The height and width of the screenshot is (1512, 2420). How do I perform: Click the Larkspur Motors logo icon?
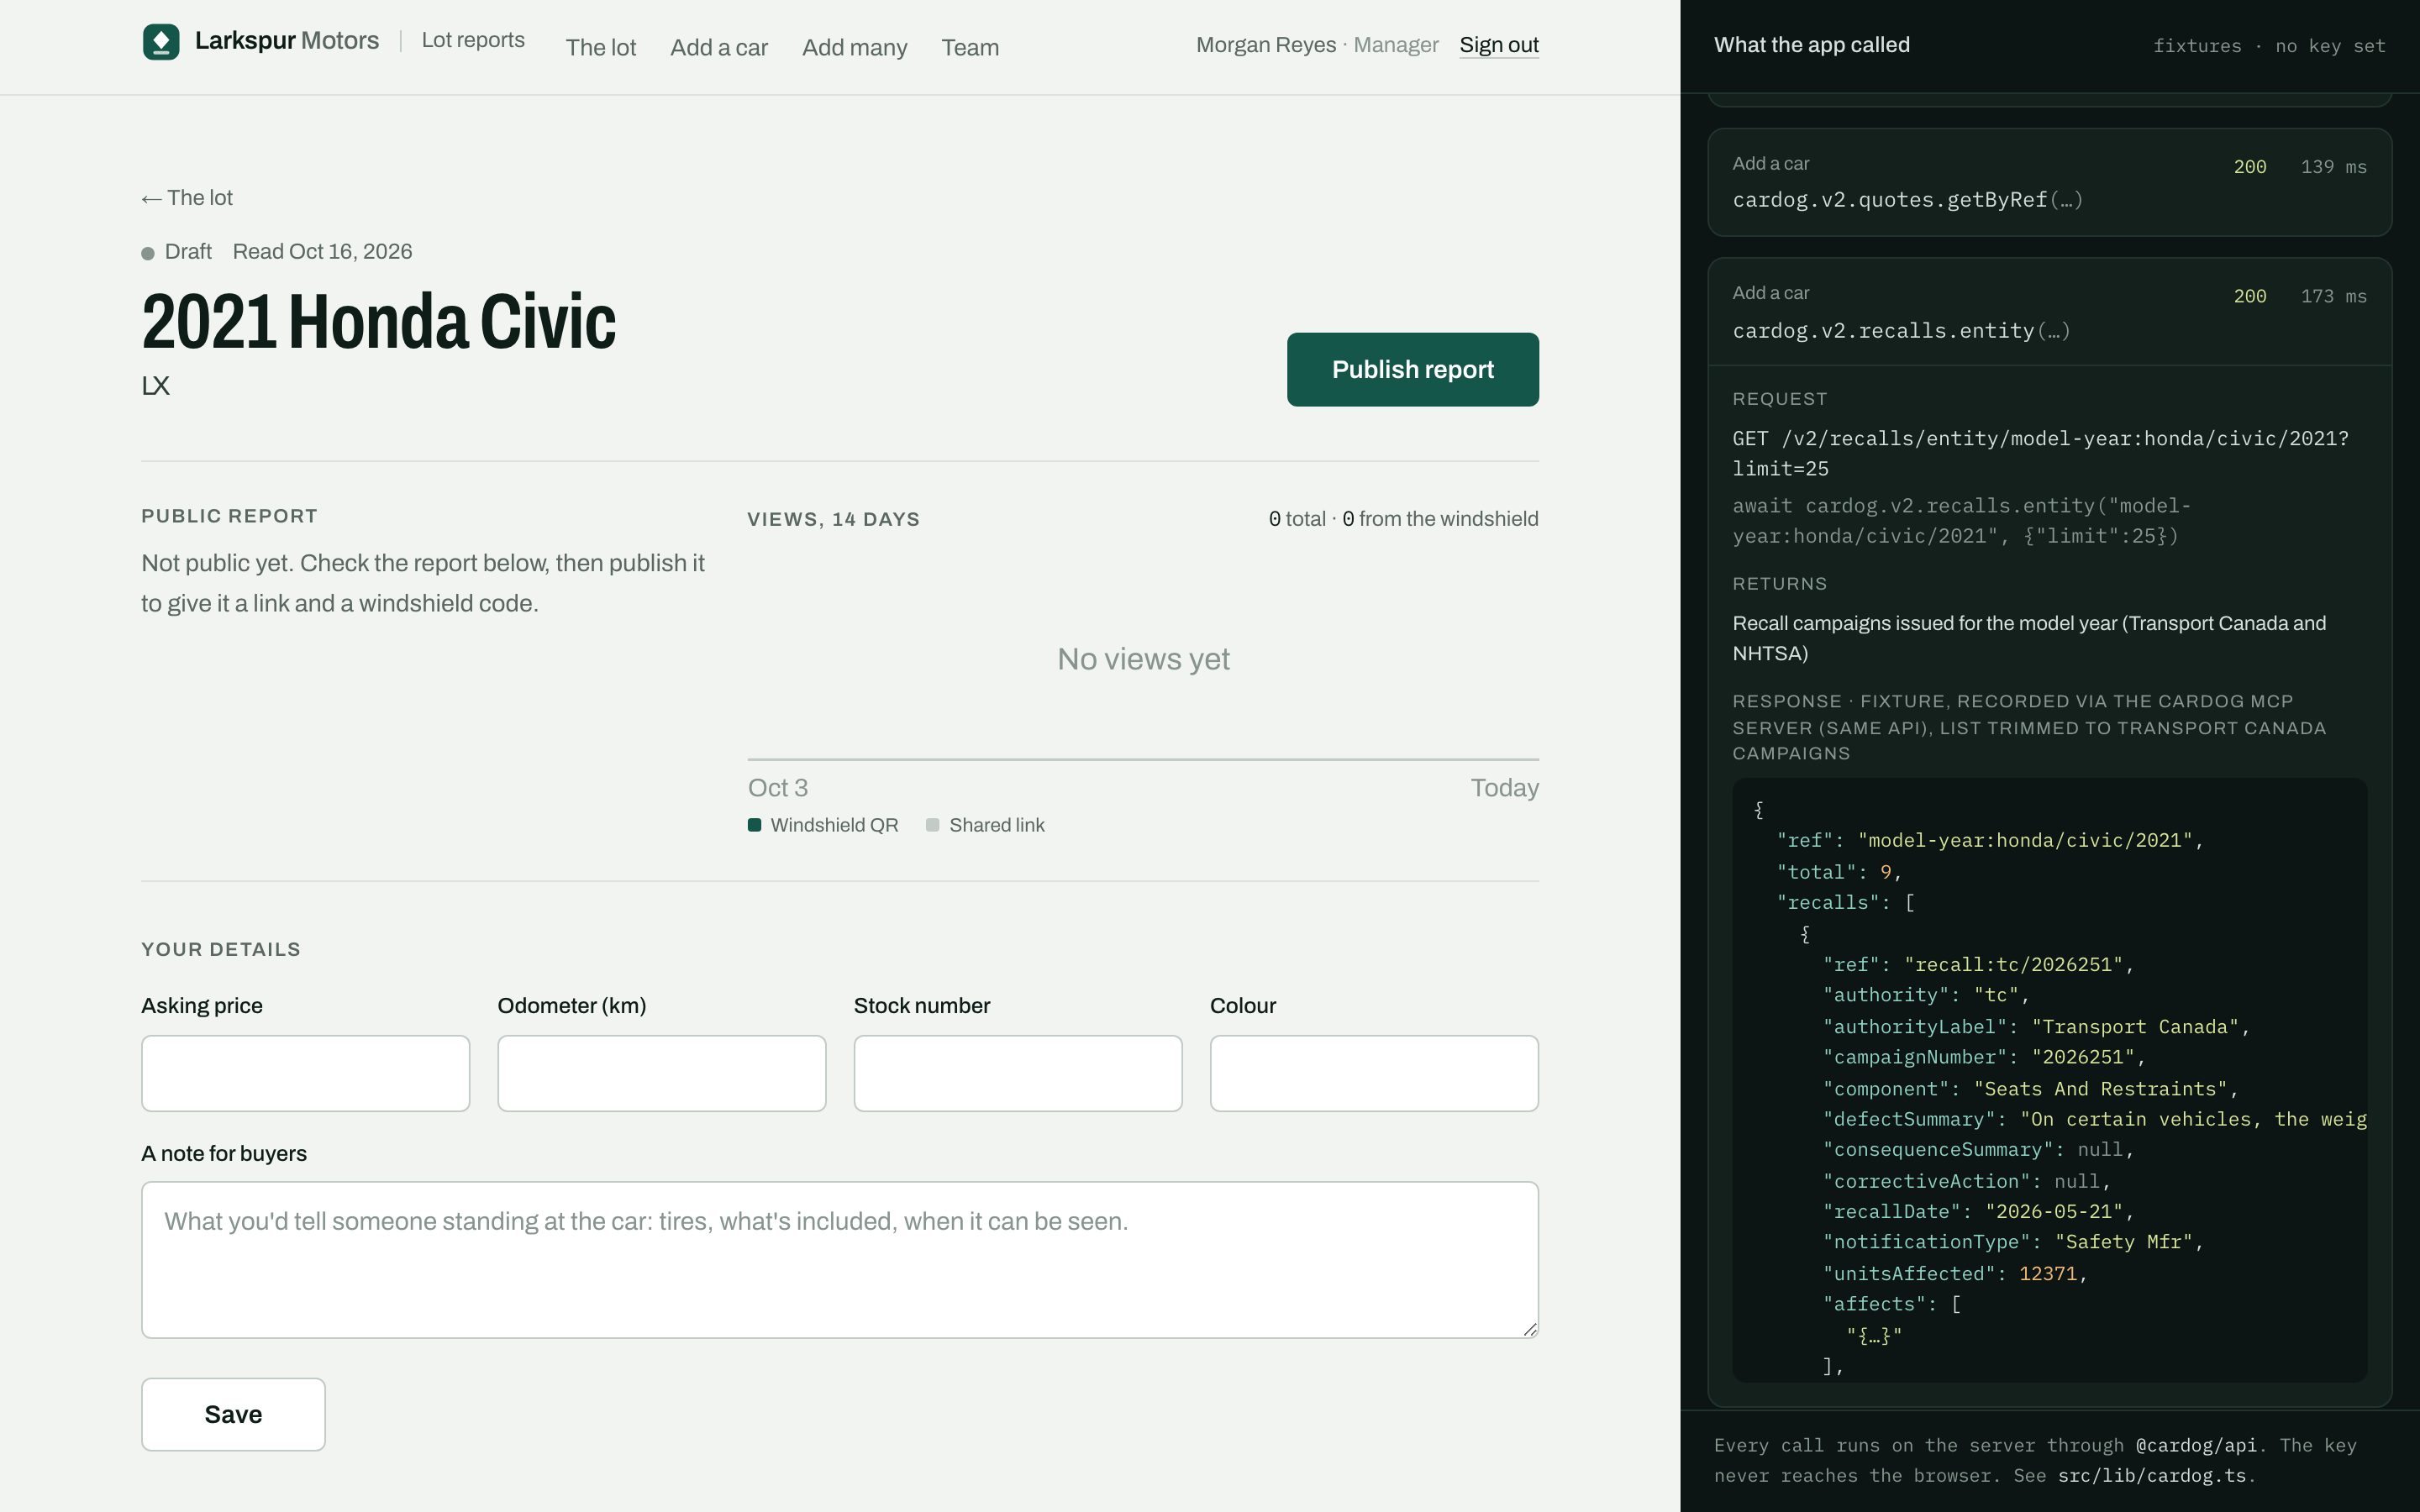[x=161, y=42]
